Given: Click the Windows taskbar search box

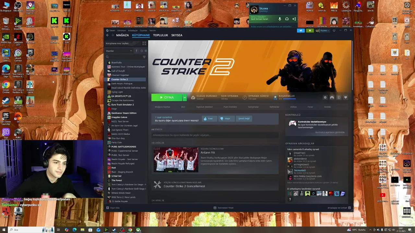Looking at the screenshot, I should click(31, 230).
